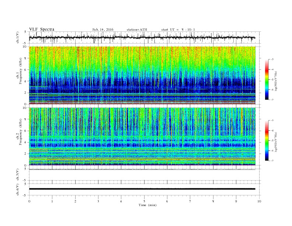Click time-axis tick label "3"

[98, 201]
